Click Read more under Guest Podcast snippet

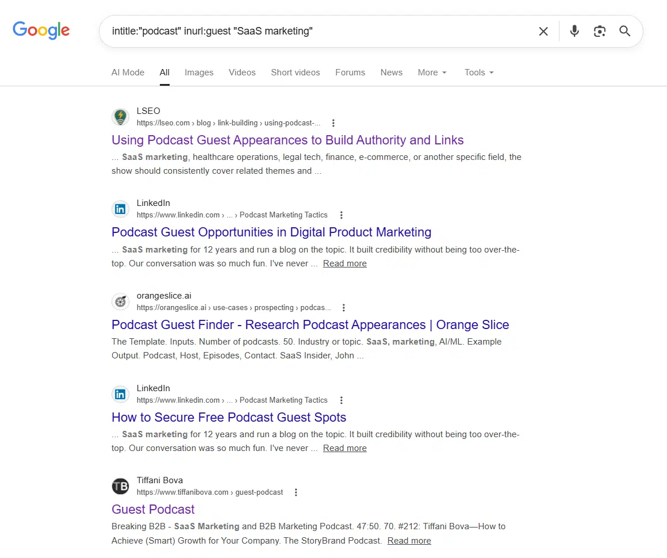click(409, 541)
